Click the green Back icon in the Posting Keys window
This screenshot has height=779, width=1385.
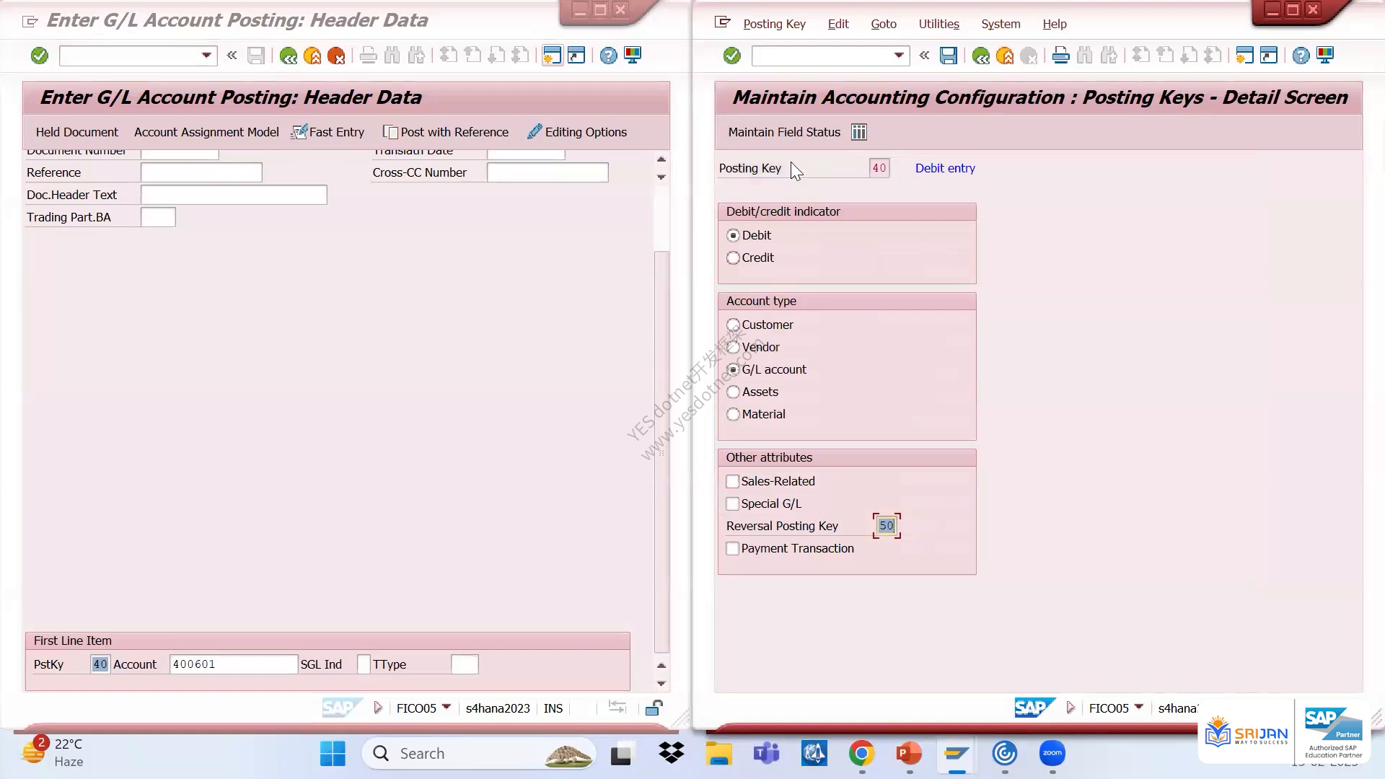pos(981,56)
